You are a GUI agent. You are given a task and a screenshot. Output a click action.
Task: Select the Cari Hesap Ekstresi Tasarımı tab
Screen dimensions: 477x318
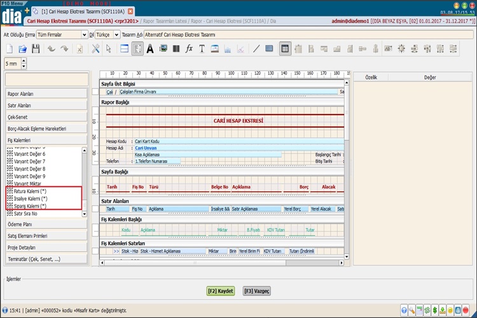tap(83, 11)
